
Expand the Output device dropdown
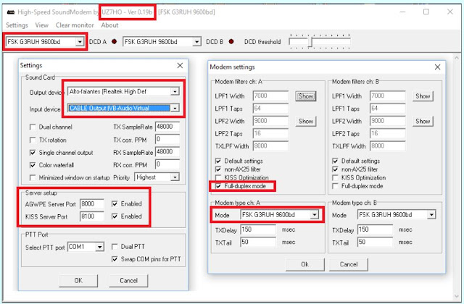175,92
